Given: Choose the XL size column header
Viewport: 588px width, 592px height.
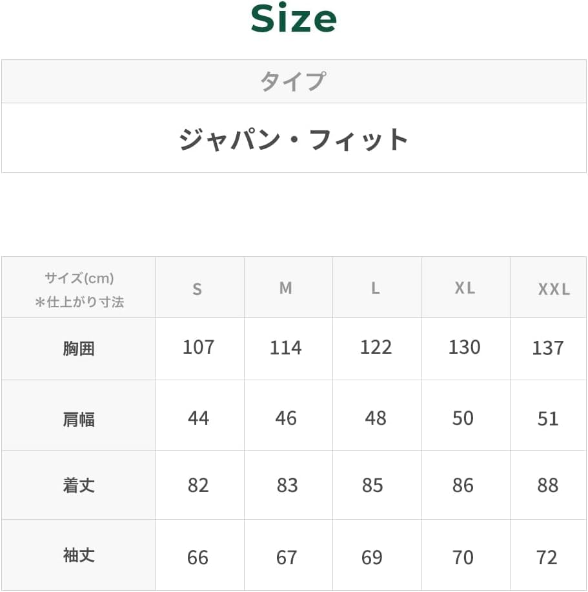Looking at the screenshot, I should [x=464, y=288].
